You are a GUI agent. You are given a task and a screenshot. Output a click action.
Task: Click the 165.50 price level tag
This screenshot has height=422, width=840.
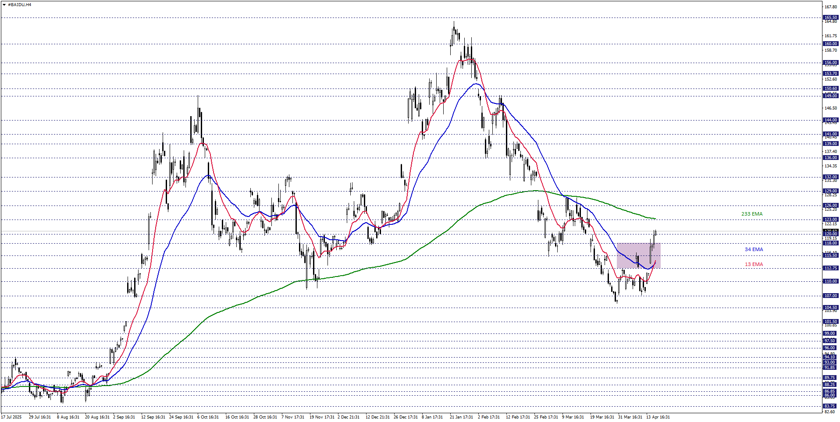point(830,18)
